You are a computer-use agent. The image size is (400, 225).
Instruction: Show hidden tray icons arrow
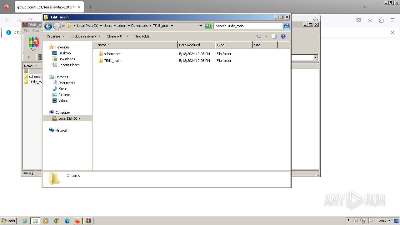tap(348, 221)
